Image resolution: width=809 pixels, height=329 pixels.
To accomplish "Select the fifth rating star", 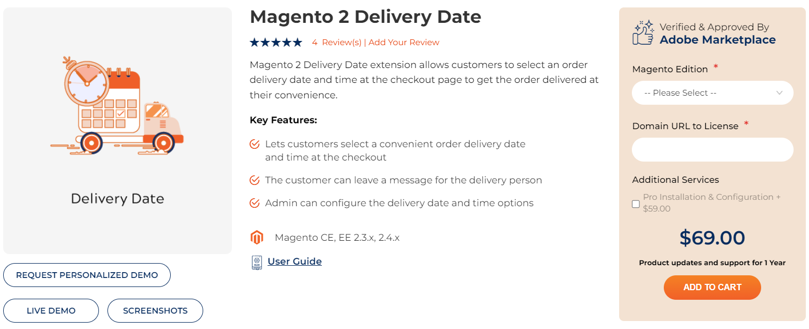I will [298, 41].
